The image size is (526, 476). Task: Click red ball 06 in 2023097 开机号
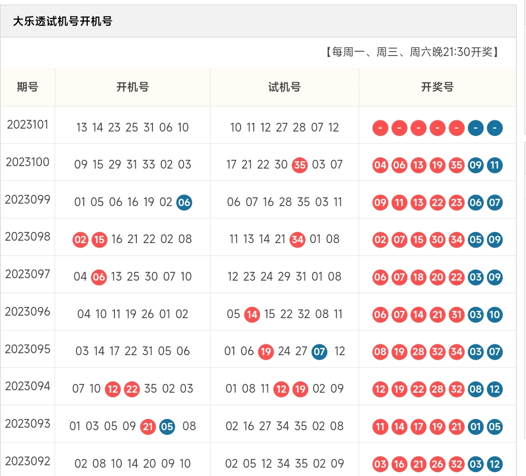[99, 277]
